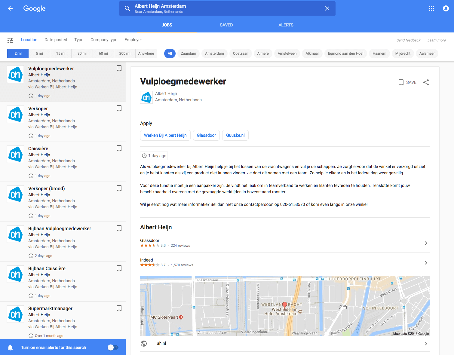Select the JOBS tab
454x355 pixels.
[167, 25]
